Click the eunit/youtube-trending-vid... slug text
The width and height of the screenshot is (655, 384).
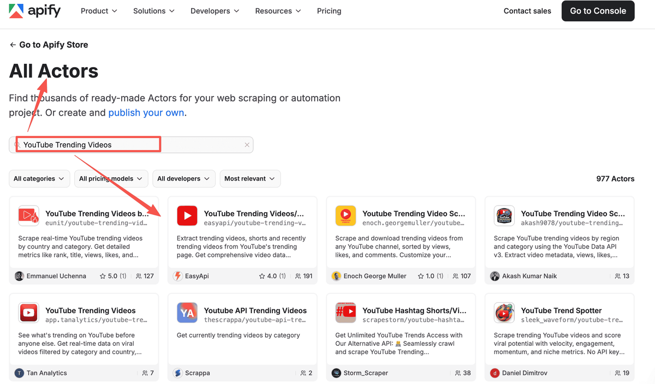[97, 223]
